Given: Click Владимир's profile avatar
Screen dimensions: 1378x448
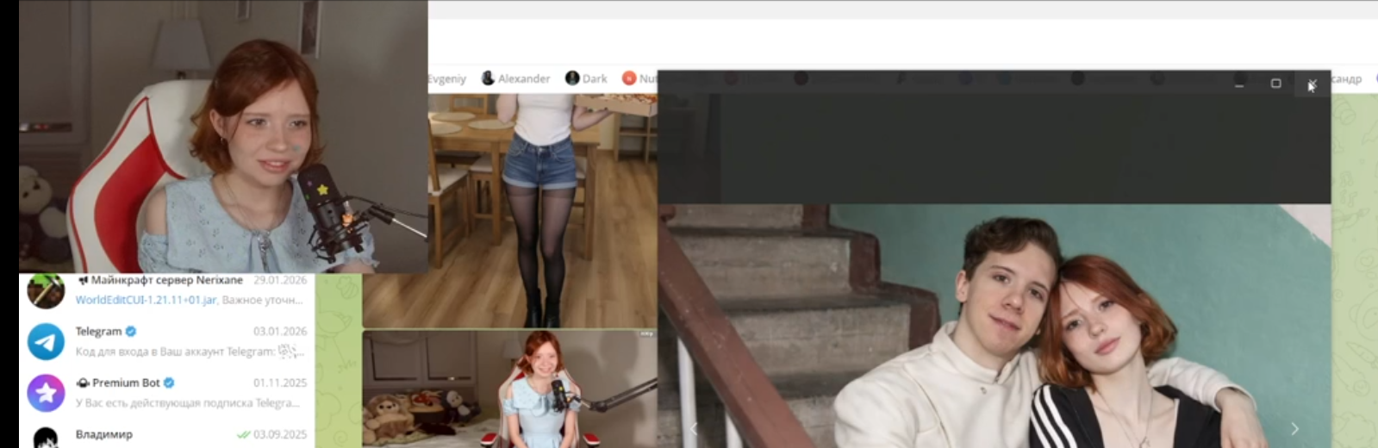Looking at the screenshot, I should [x=46, y=438].
